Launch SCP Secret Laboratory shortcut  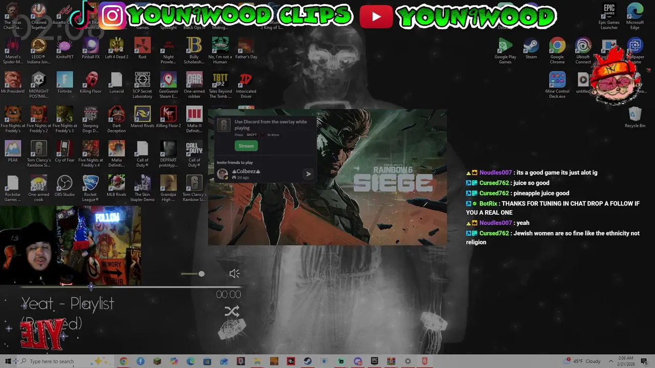coord(142,85)
